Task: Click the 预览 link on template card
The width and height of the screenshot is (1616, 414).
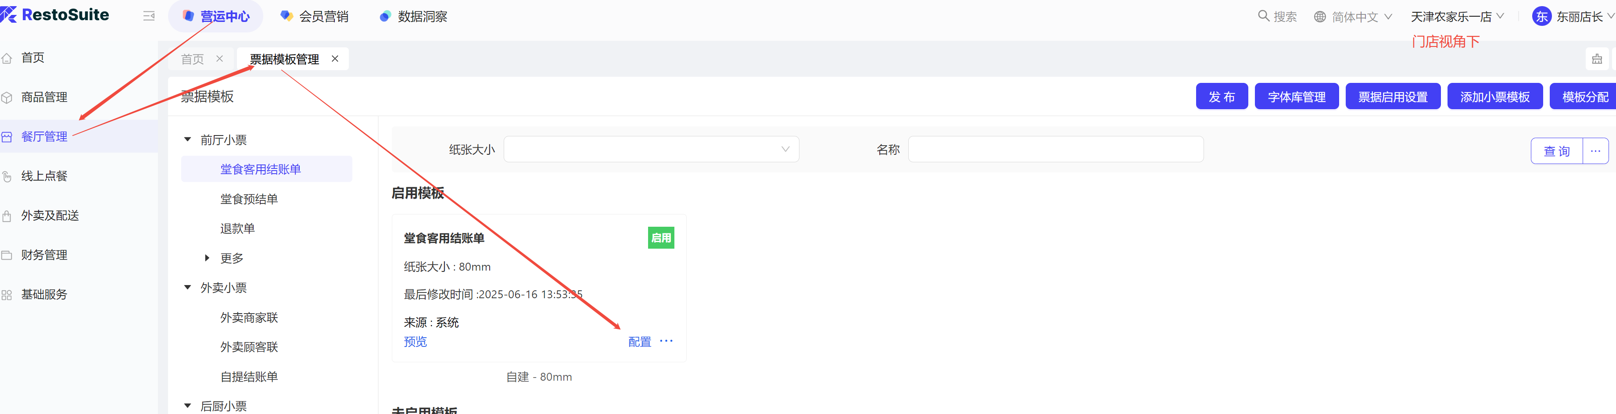Action: 415,341
